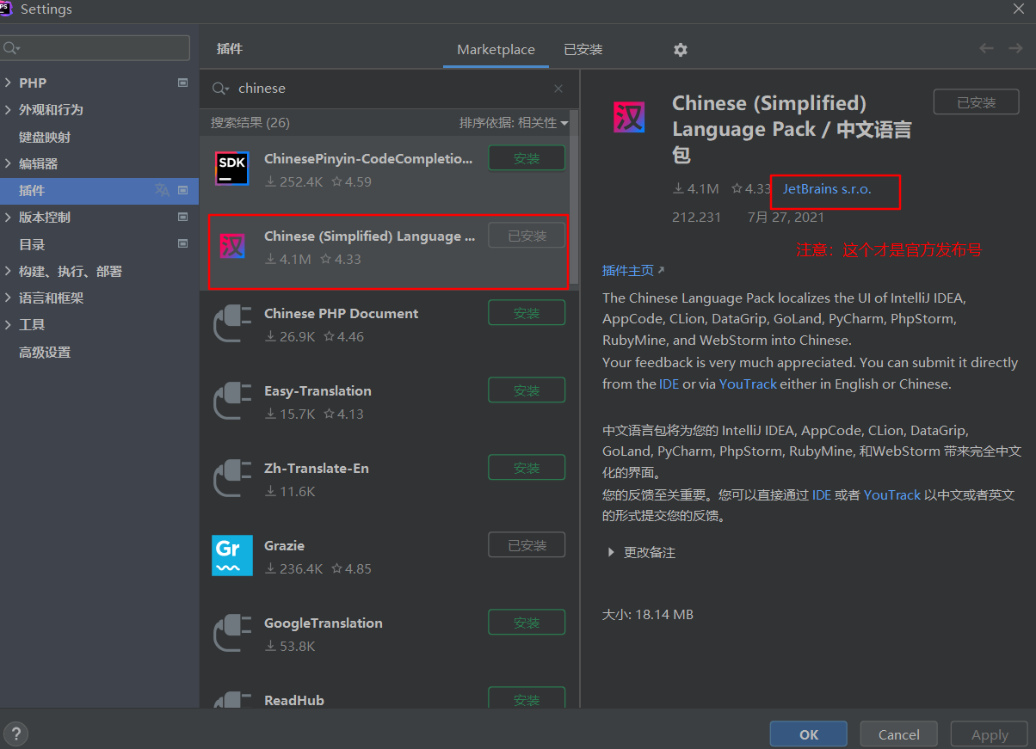Switch to the Marketplace tab

click(x=496, y=50)
